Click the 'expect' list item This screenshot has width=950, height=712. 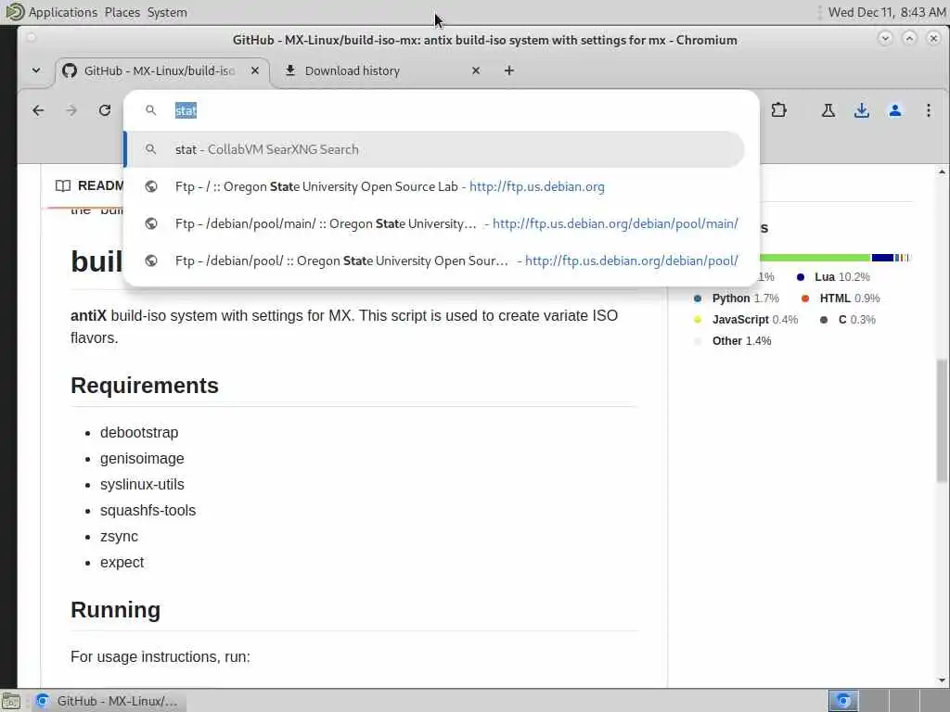pos(122,563)
